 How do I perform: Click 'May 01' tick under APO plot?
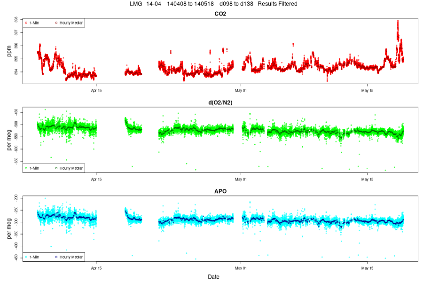[241, 268]
